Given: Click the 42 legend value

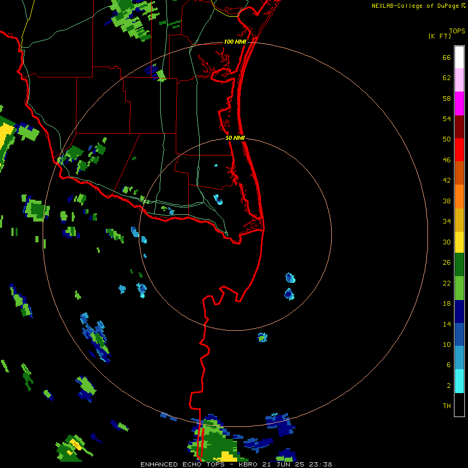Looking at the screenshot, I should (x=447, y=180).
